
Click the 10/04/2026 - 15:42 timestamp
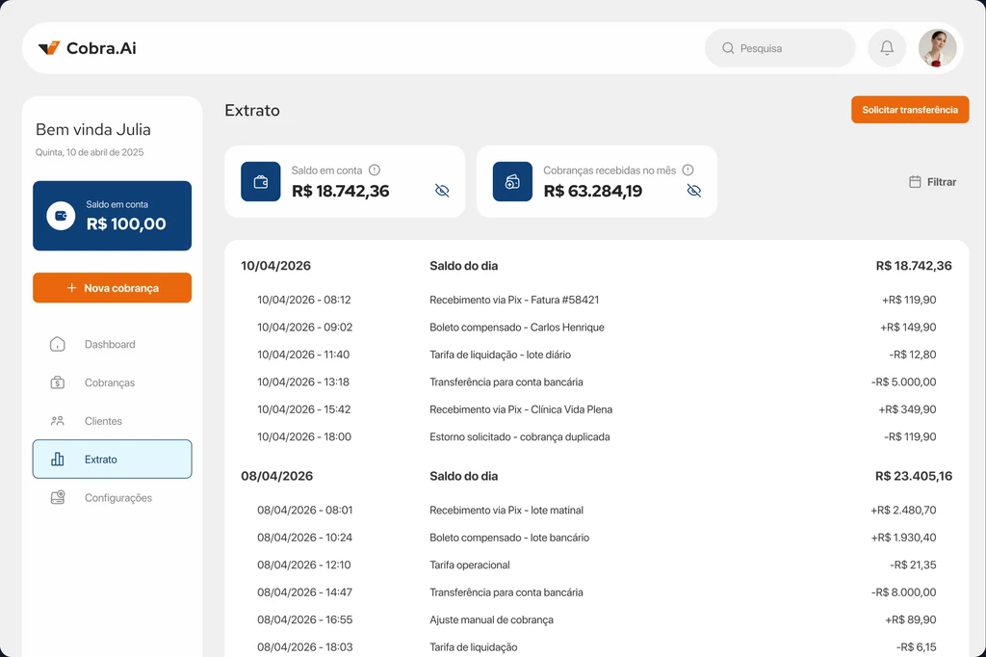coord(303,409)
